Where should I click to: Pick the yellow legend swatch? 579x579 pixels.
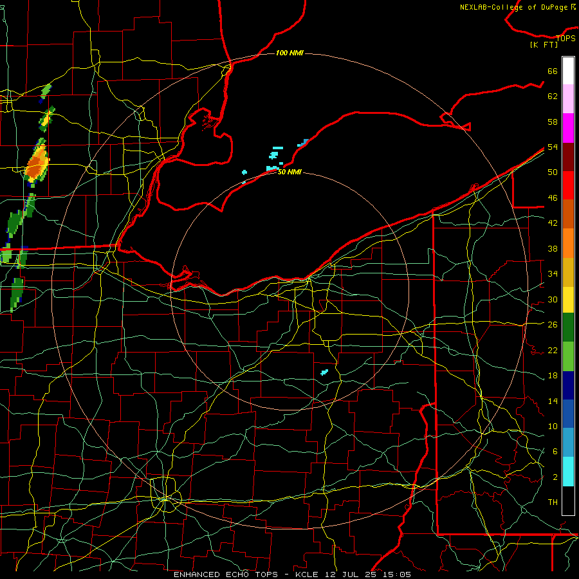pyautogui.click(x=568, y=300)
